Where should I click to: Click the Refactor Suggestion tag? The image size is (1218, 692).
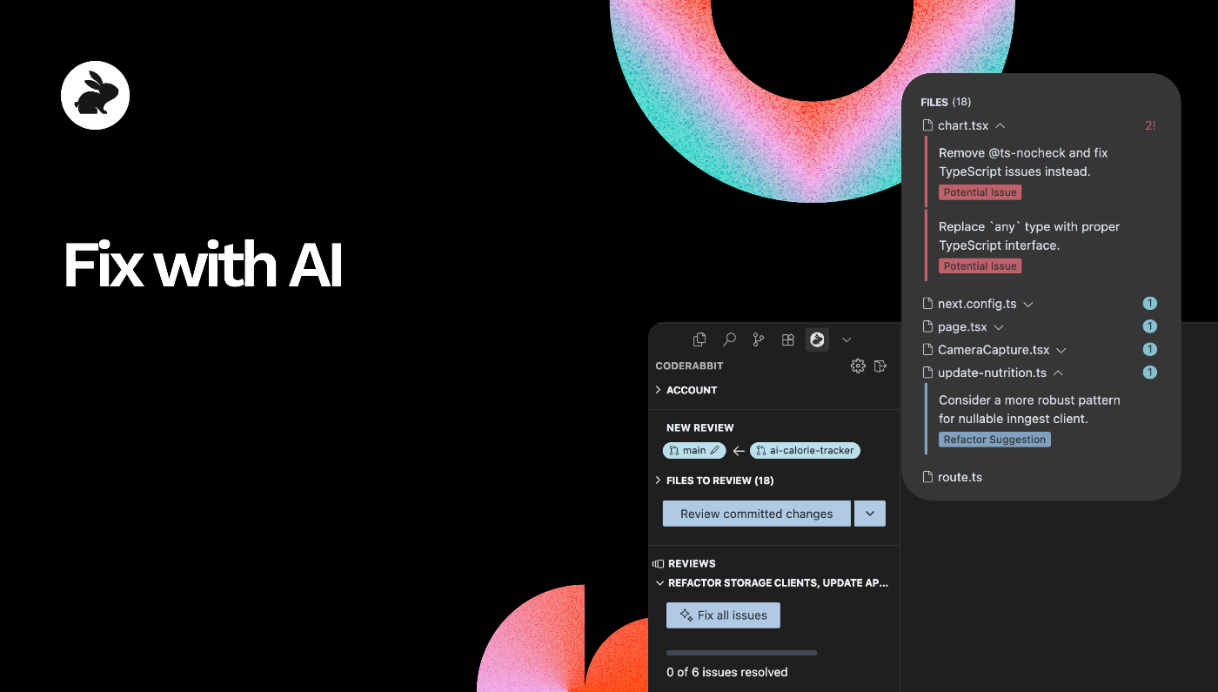994,440
